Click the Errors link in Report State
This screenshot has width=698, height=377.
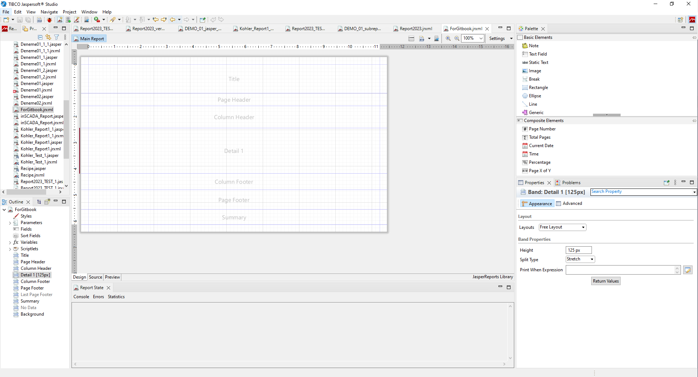tap(98, 297)
